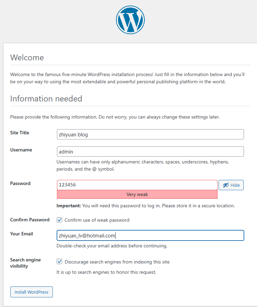257x307 pixels.
Task: Click the Install WordPress button
Action: (32, 292)
